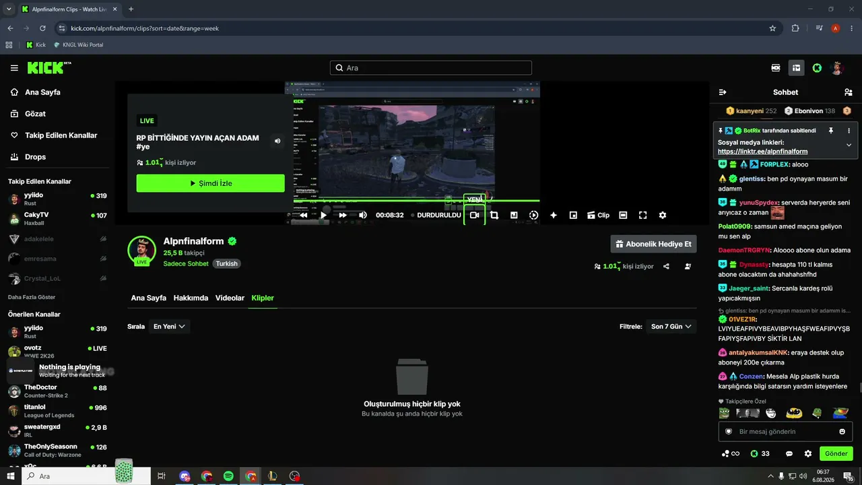Open Discord from the taskbar
862x485 pixels.
tap(185, 476)
